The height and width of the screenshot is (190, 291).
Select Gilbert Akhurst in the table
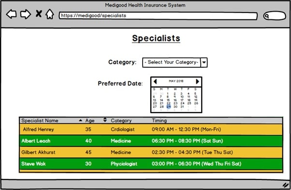(38, 152)
